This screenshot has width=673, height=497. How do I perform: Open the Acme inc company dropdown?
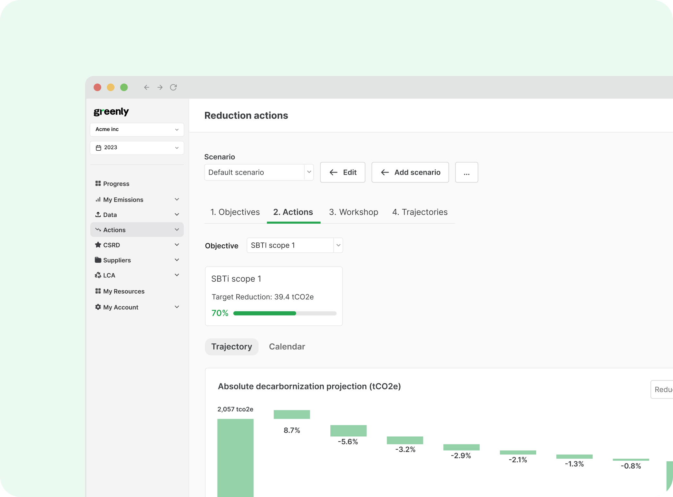pyautogui.click(x=137, y=129)
